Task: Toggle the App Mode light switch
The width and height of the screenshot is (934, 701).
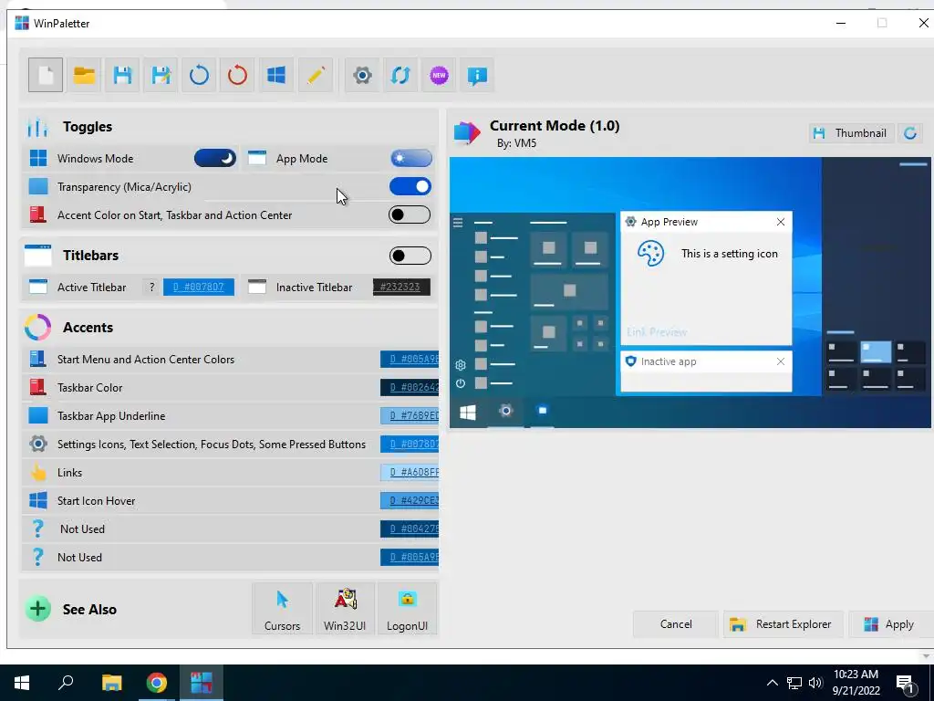Action: point(411,158)
